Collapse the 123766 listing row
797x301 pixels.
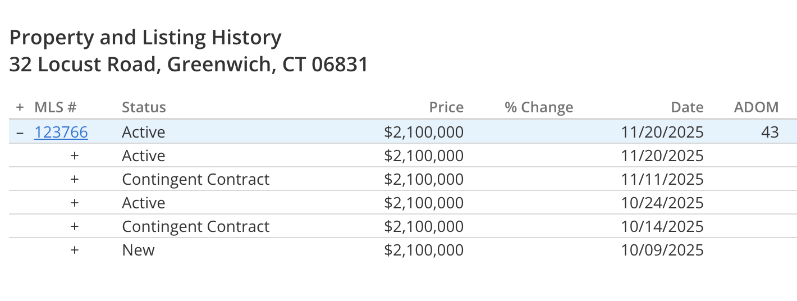click(20, 132)
